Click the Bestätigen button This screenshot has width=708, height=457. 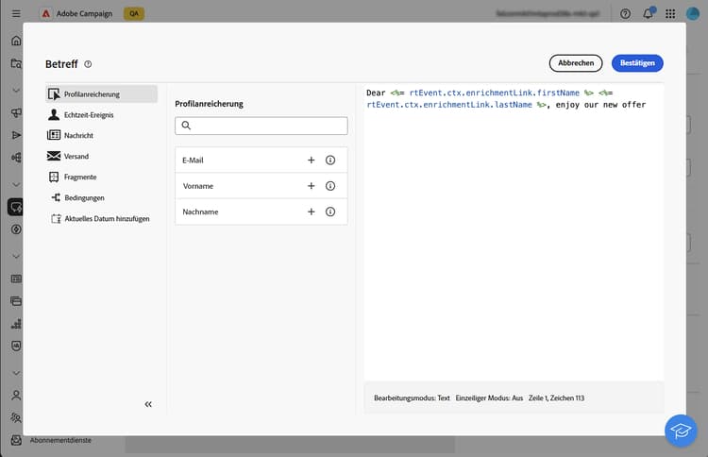pyautogui.click(x=637, y=63)
